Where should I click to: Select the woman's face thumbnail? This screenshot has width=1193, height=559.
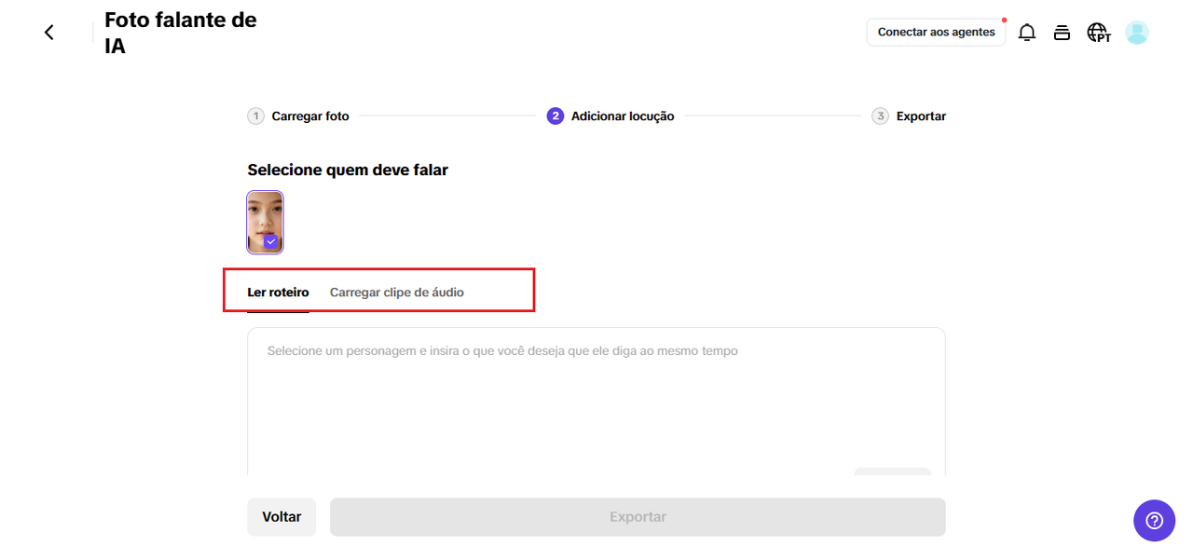265,222
